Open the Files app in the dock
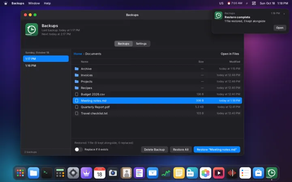The width and height of the screenshot is (292, 182). tap(34, 173)
